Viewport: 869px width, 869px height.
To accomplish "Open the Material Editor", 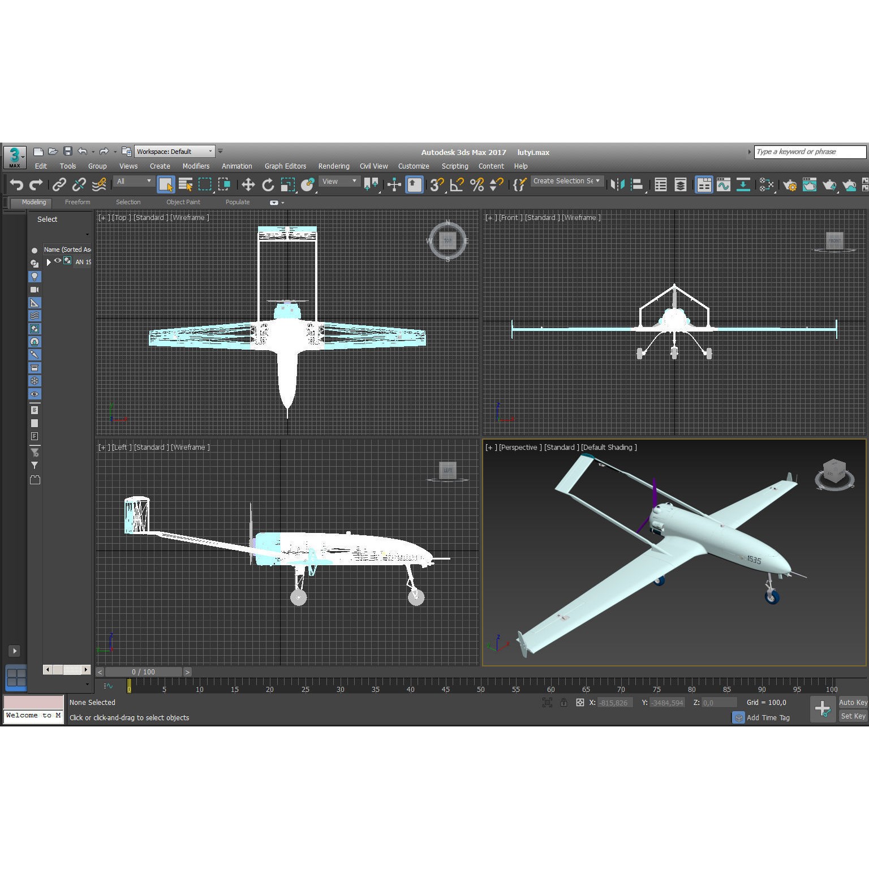I will 767,184.
